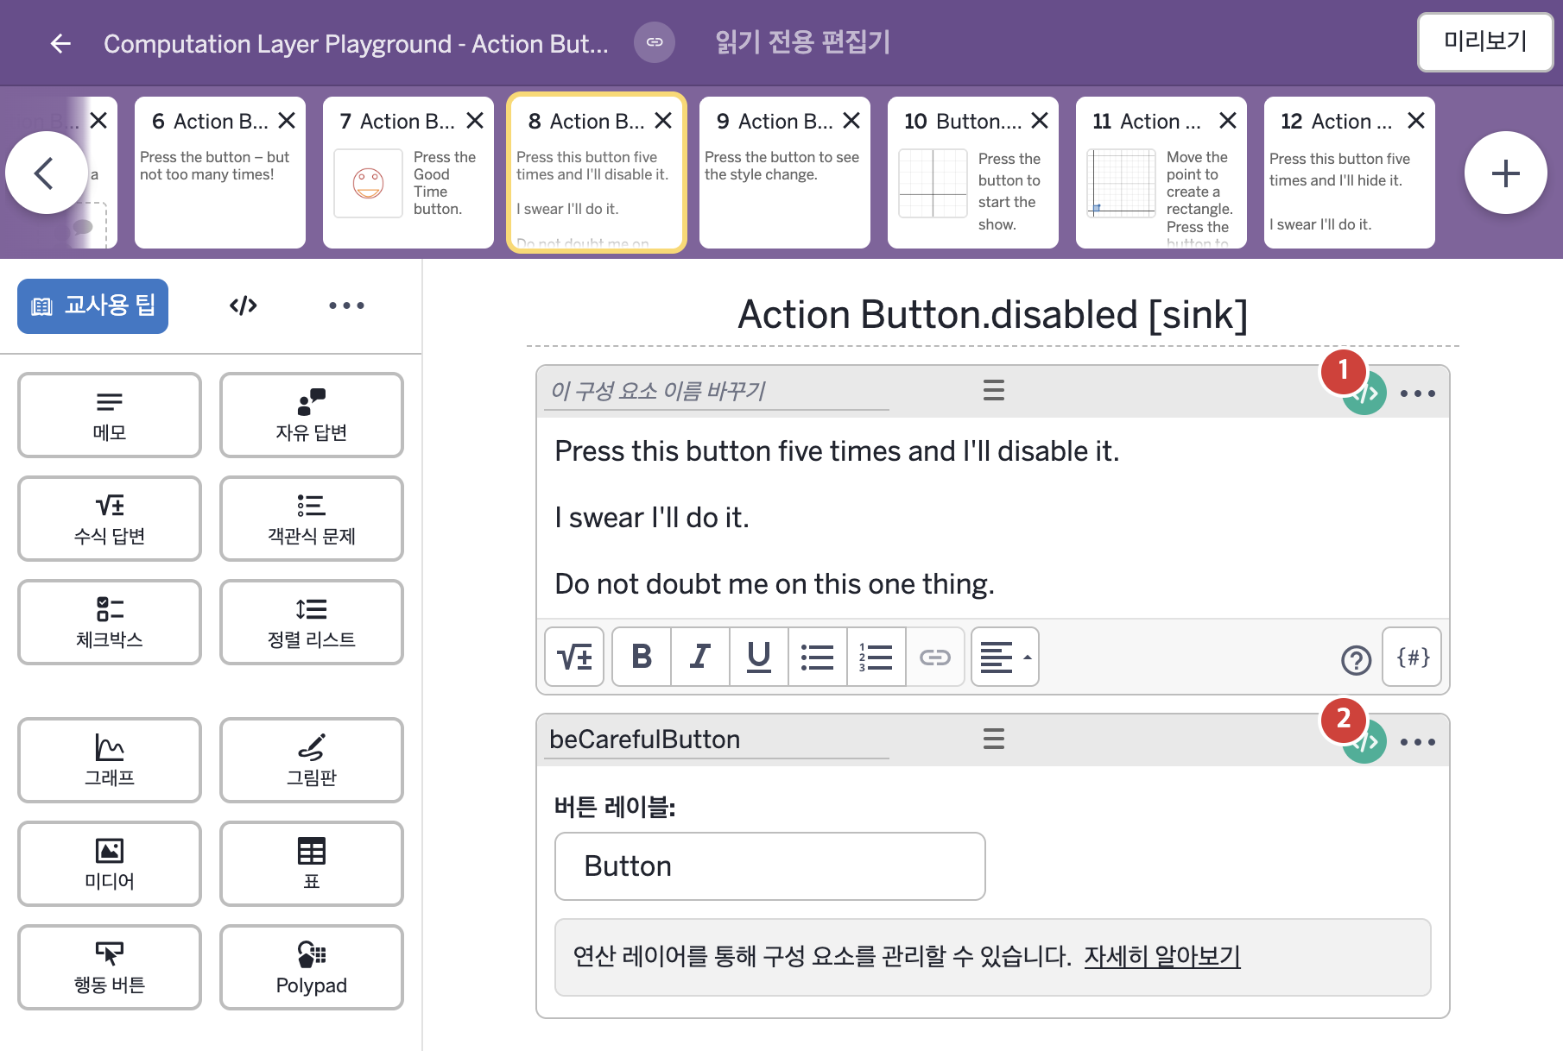The height and width of the screenshot is (1051, 1563).
Task: Toggle italic formatting
Action: [x=700, y=657]
